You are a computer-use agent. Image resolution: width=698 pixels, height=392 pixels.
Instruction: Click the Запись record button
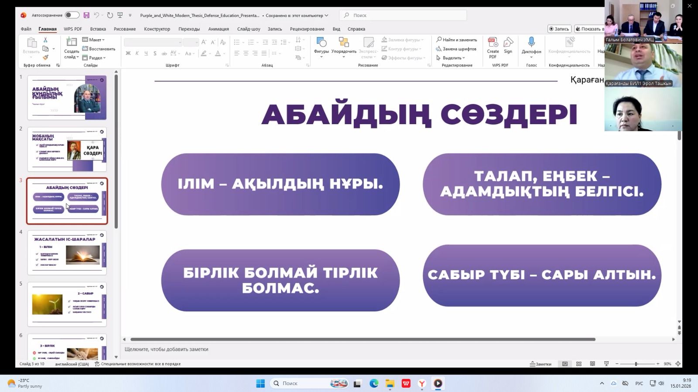pos(559,29)
